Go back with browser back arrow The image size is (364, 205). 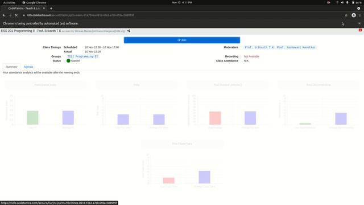pos(4,15)
